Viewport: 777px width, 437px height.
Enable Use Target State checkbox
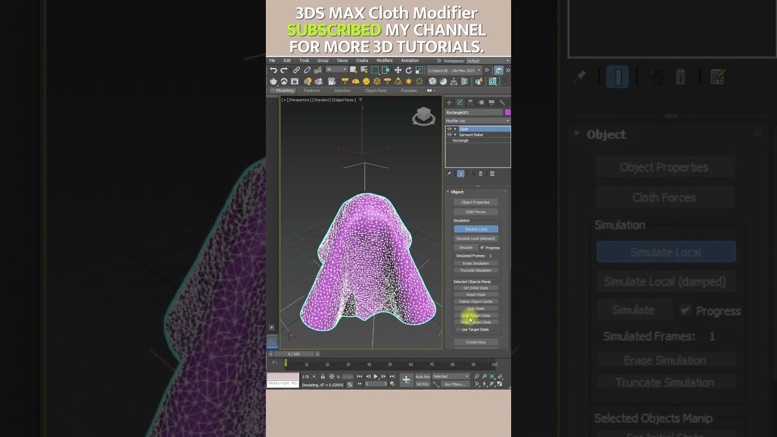[x=458, y=330]
